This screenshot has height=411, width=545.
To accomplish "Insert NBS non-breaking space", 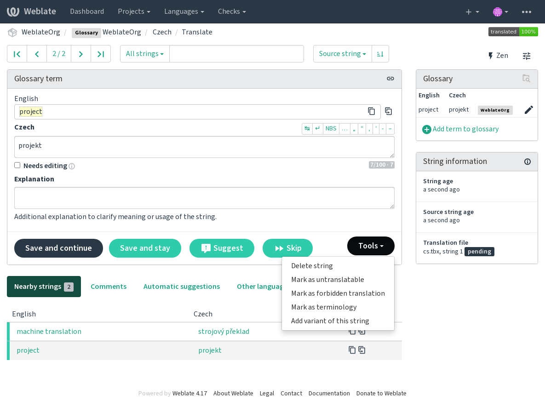I will click(x=331, y=129).
